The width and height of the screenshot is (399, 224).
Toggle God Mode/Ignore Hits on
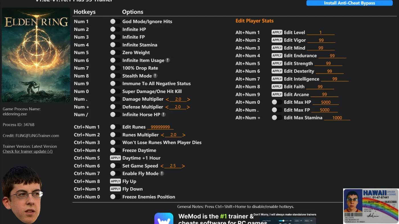pos(115,22)
